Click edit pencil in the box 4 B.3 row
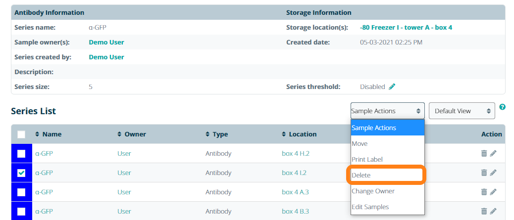Screen dimensions: 514x220 493,211
